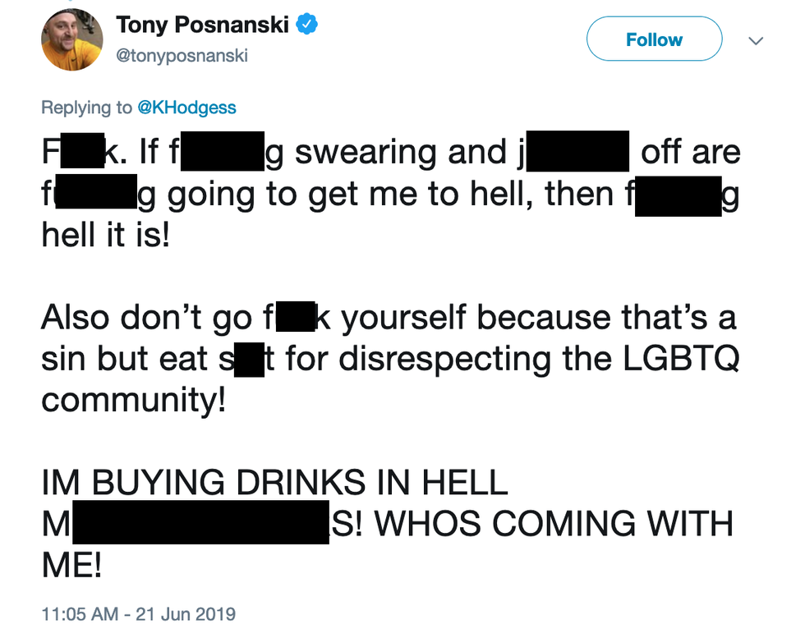Click the word "community!" in the tweet

[x=133, y=401]
